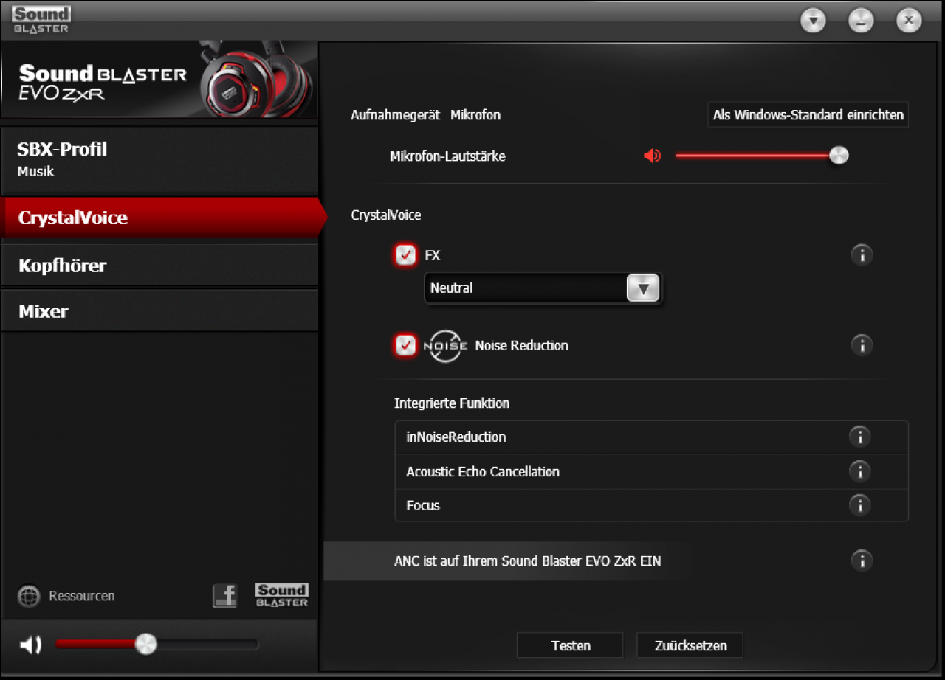Viewport: 945px width, 680px height.
Task: Click the master volume slider knob
Action: click(x=146, y=644)
